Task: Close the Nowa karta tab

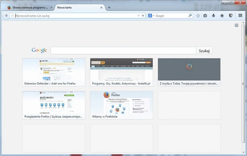Action: (102, 8)
